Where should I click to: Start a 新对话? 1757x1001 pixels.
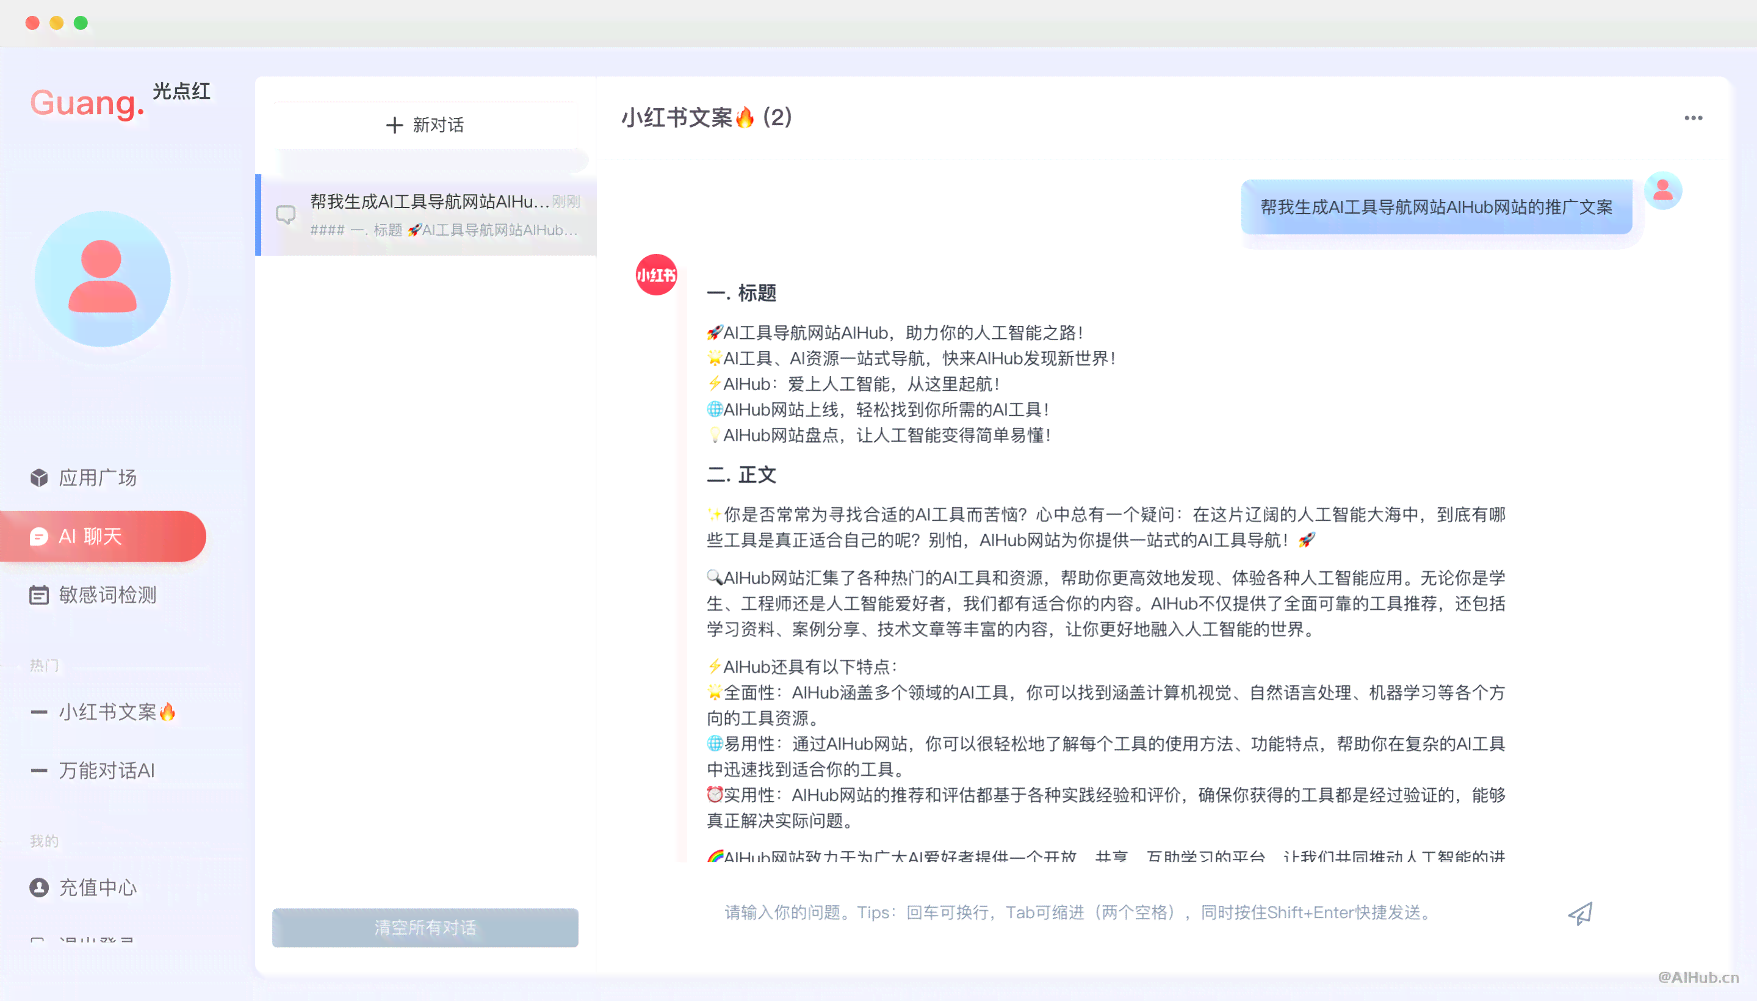click(x=425, y=125)
